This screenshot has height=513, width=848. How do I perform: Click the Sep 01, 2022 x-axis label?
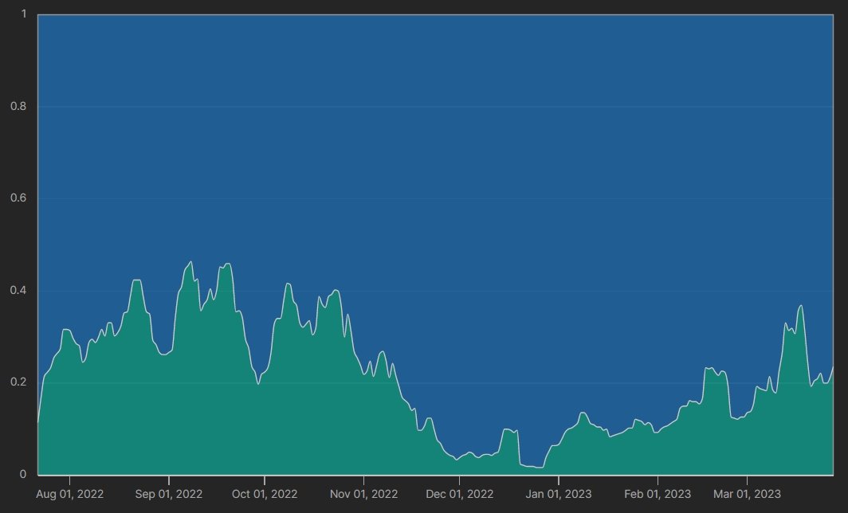169,495
